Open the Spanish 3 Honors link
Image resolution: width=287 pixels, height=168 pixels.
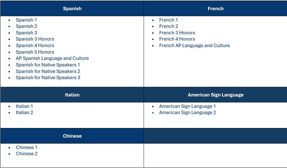pos(35,39)
